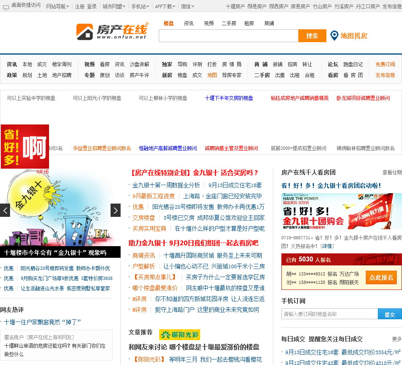Open 十堰下半年交房的楼盘 blue link
This screenshot has height=365, width=402.
229,98
